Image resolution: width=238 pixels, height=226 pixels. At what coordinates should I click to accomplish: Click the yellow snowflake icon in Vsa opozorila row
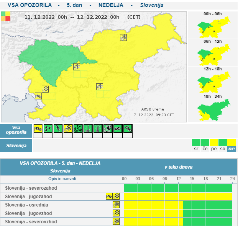[x=68, y=129]
